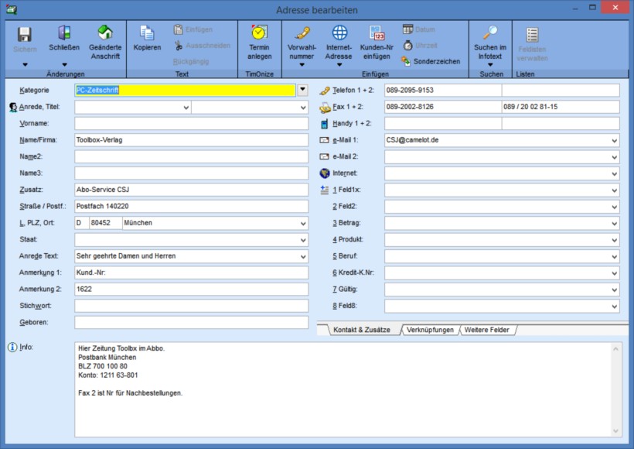The image size is (634, 449).
Task: Click the Stichwort input field
Action: coord(191,306)
